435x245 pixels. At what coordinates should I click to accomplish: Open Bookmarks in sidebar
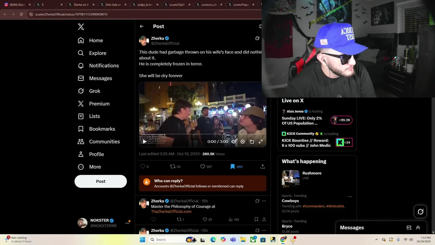point(97,129)
